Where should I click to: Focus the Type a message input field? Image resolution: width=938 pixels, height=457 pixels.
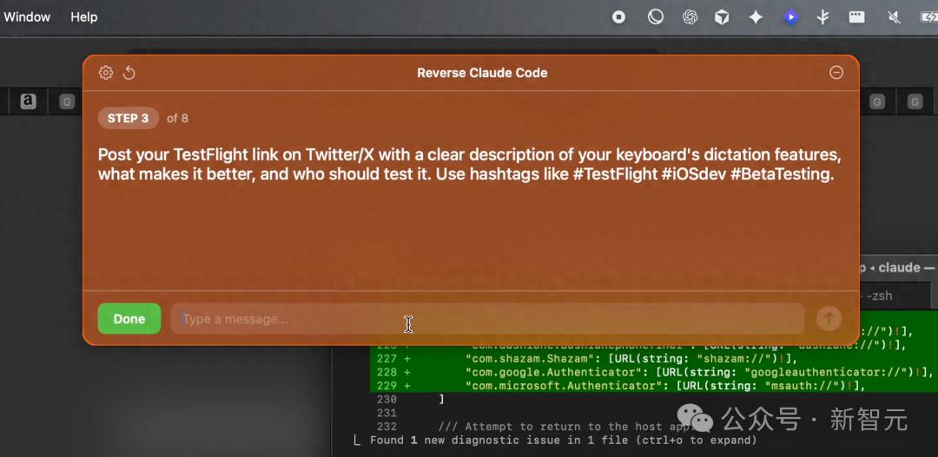(487, 319)
